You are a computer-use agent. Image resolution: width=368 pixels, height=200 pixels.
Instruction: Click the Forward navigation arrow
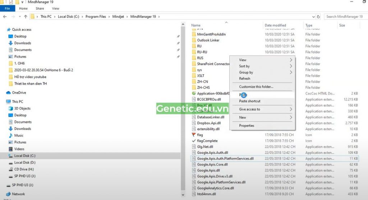pyautogui.click(x=13, y=17)
